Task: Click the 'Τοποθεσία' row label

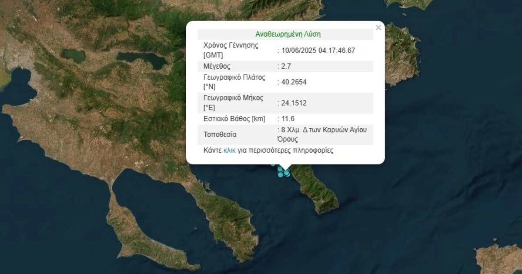Action: (220, 134)
